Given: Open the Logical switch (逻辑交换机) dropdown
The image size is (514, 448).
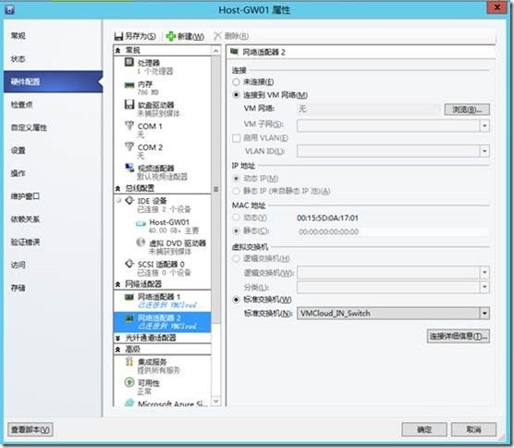Looking at the screenshot, I should (x=484, y=272).
